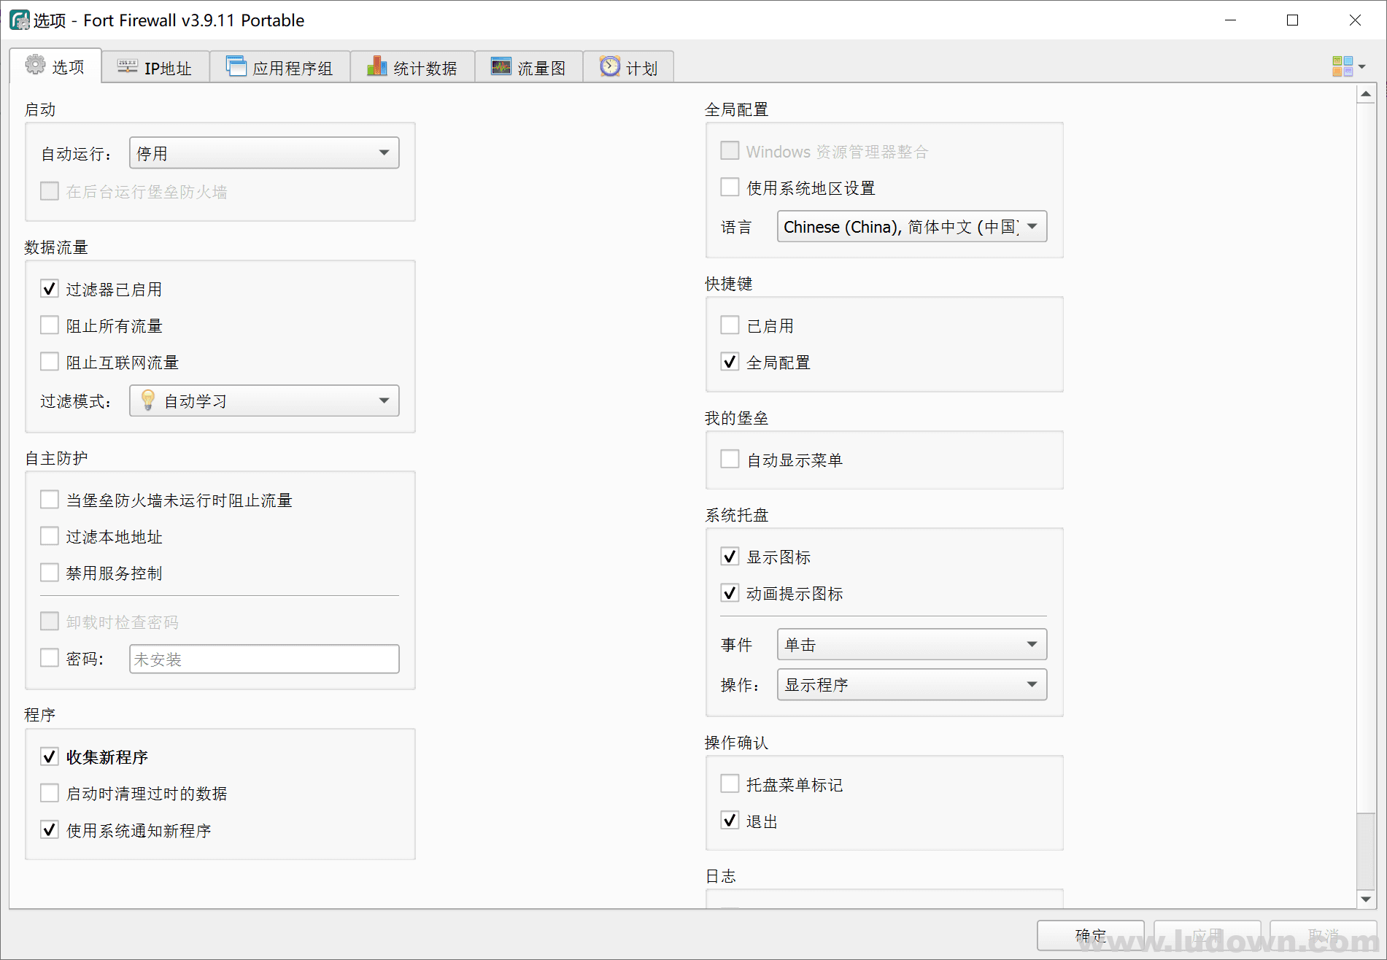This screenshot has width=1387, height=960.
Task: Check 过滤本地地址
Action: pyautogui.click(x=50, y=536)
